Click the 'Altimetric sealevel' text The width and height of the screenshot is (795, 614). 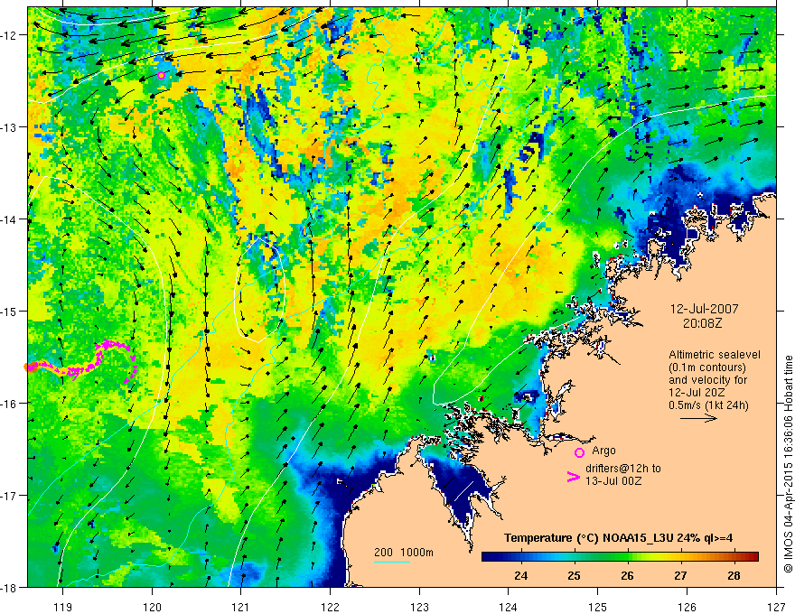(715, 355)
